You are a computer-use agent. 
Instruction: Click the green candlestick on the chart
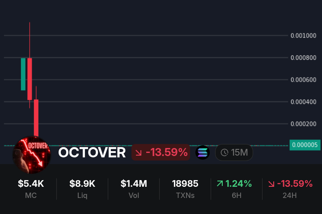23,74
